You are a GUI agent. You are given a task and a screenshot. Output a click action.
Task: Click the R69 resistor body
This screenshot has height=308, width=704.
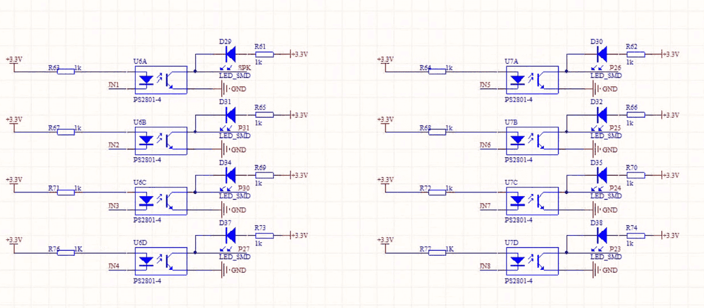tap(265, 175)
